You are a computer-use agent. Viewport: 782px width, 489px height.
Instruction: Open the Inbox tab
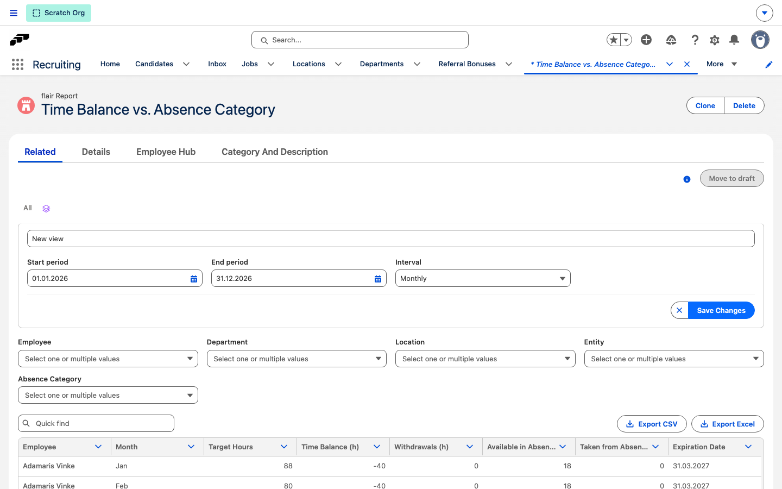(217, 64)
